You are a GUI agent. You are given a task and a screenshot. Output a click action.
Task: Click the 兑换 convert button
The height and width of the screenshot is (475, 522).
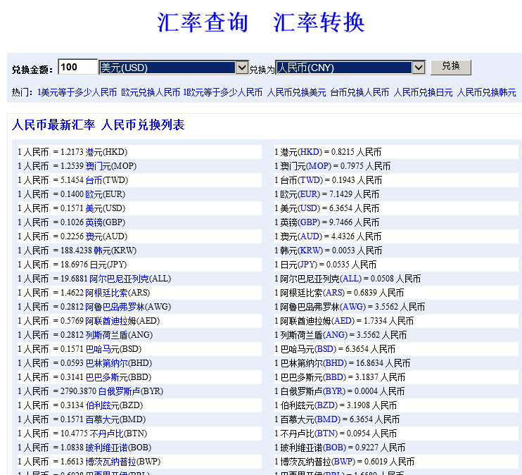(x=451, y=68)
